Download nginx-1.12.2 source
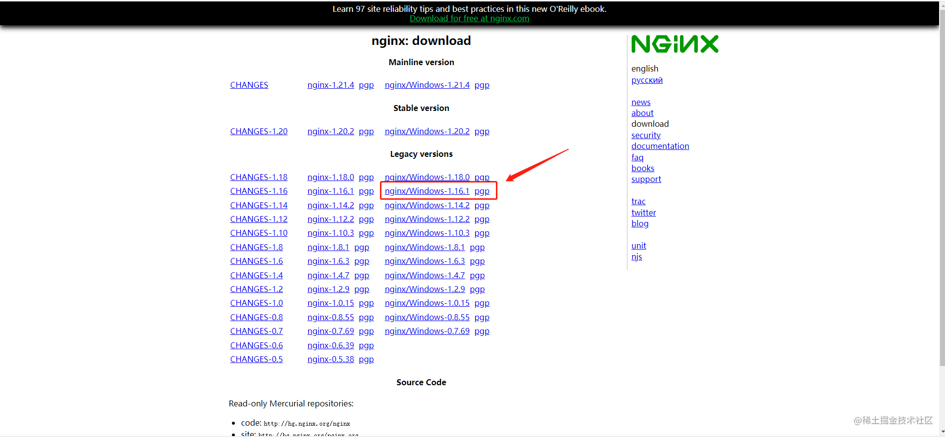 331,219
